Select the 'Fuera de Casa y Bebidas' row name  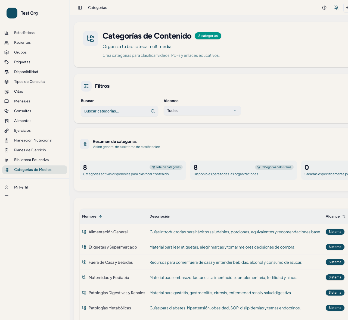click(x=111, y=262)
